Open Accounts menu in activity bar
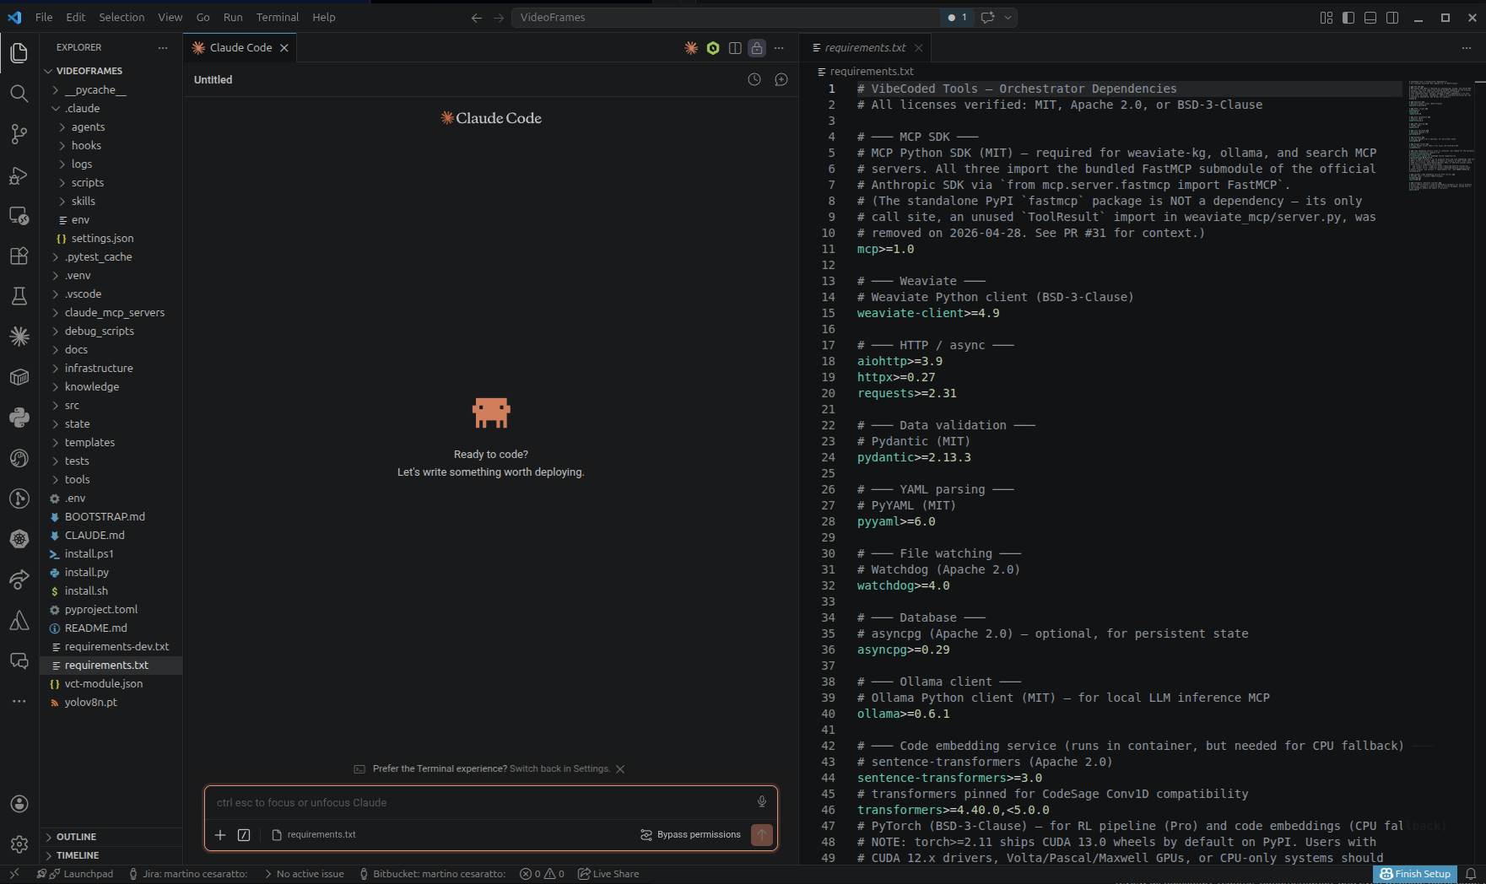1486x884 pixels. click(19, 804)
